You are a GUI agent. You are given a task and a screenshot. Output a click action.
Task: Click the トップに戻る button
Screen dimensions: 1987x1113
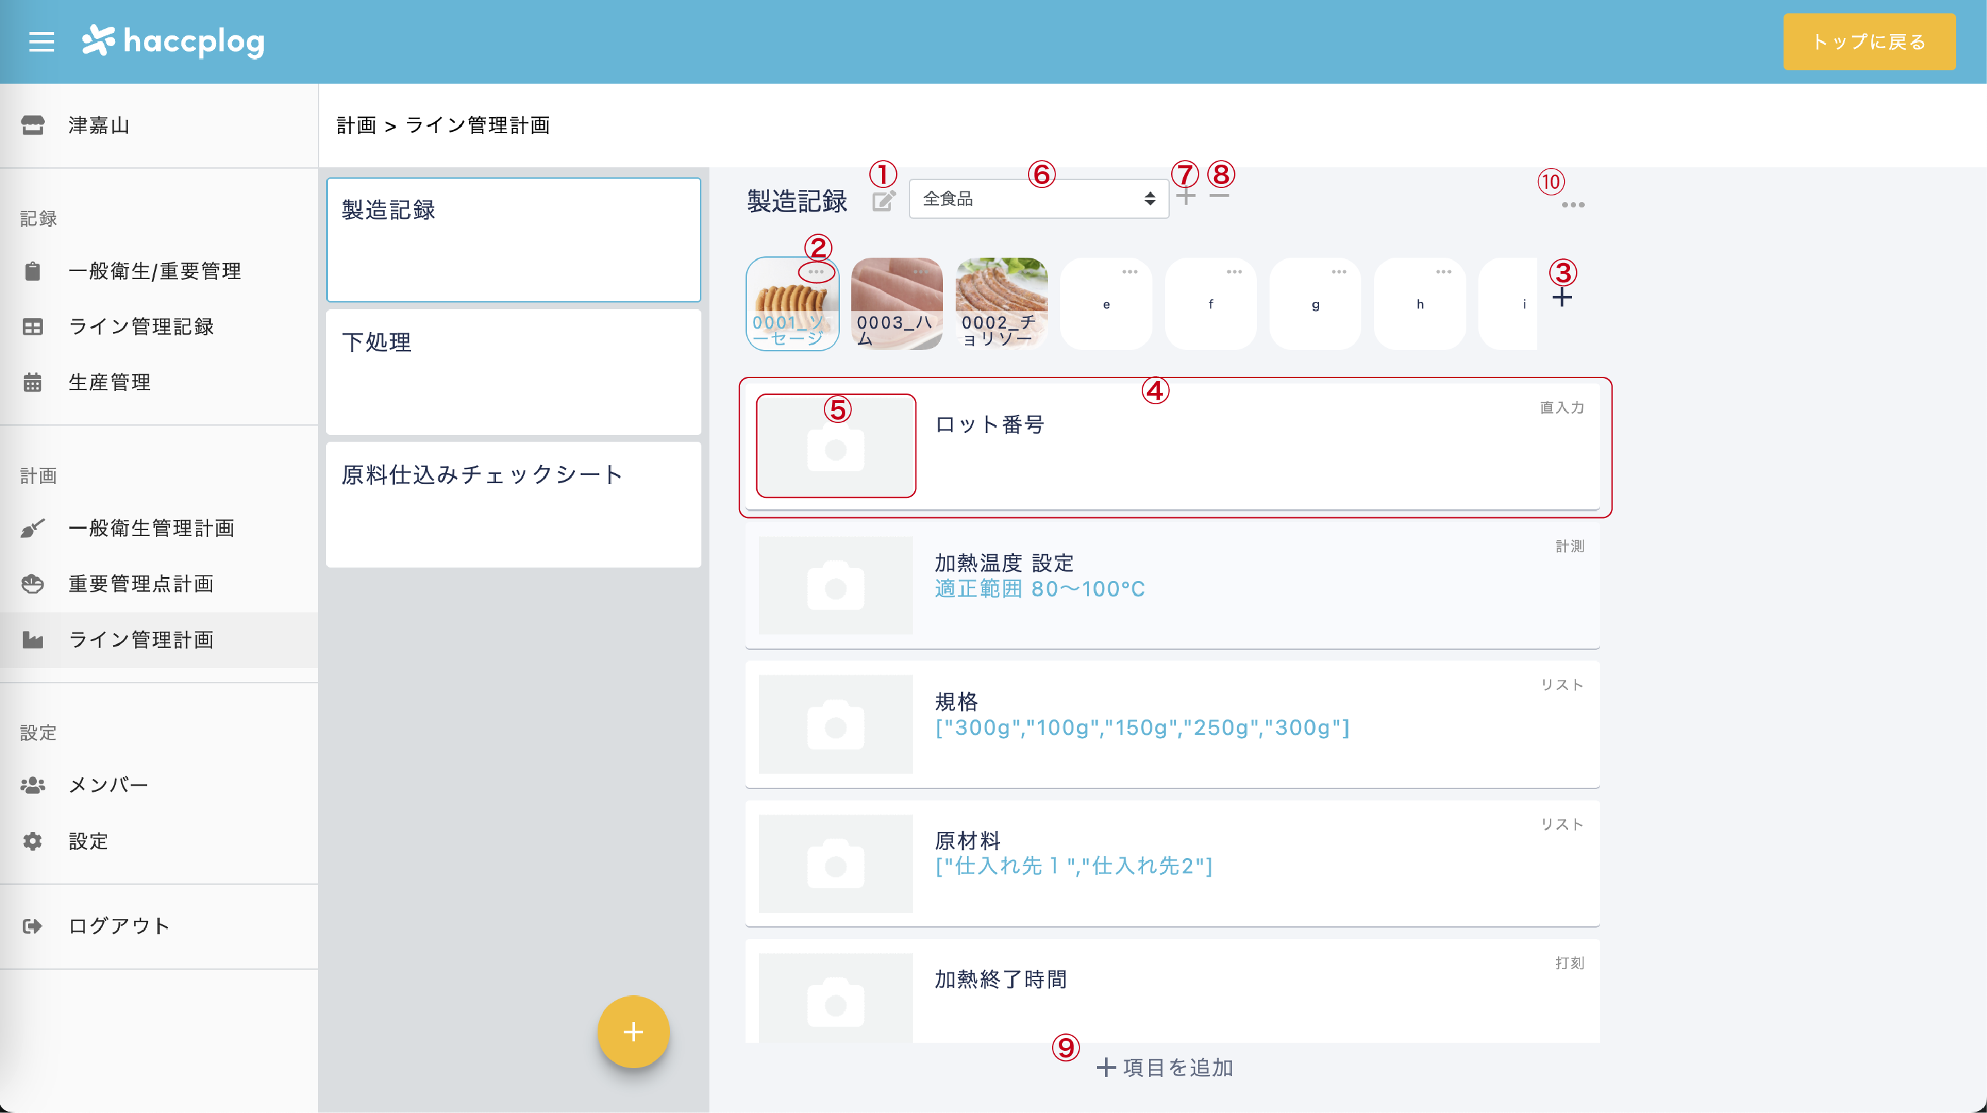1869,41
